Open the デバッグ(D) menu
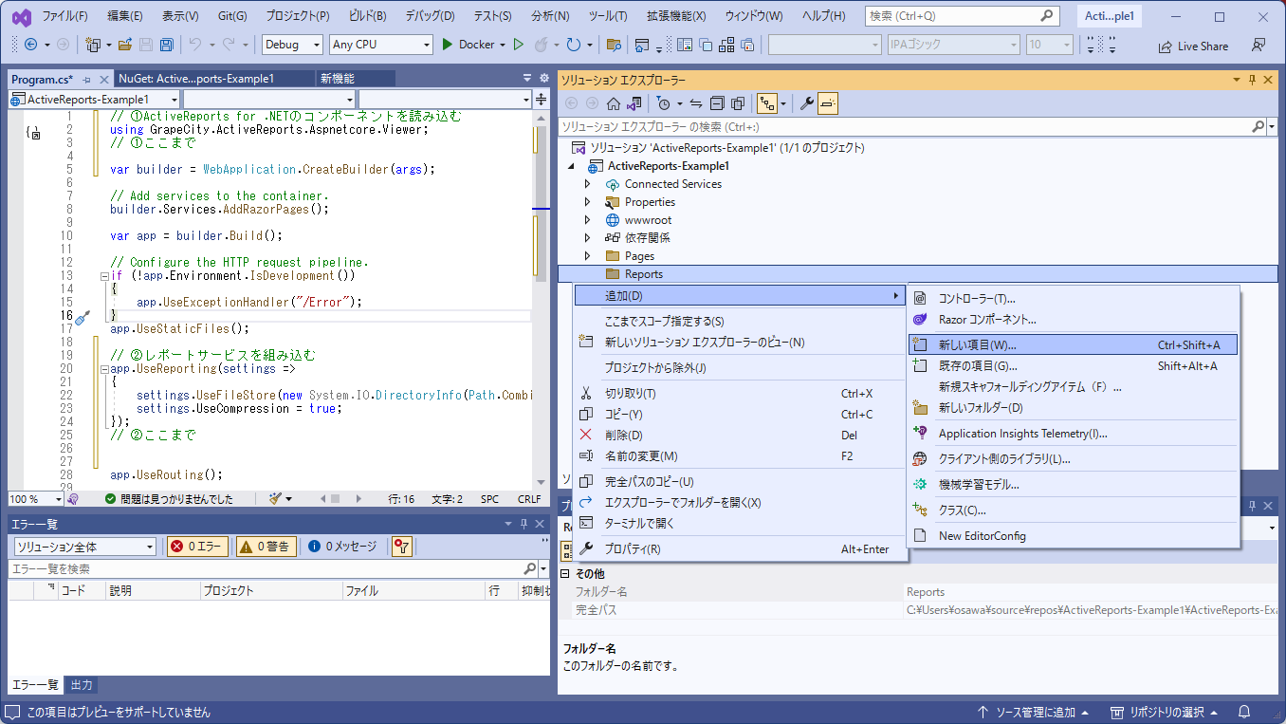The width and height of the screenshot is (1286, 724). [x=430, y=16]
